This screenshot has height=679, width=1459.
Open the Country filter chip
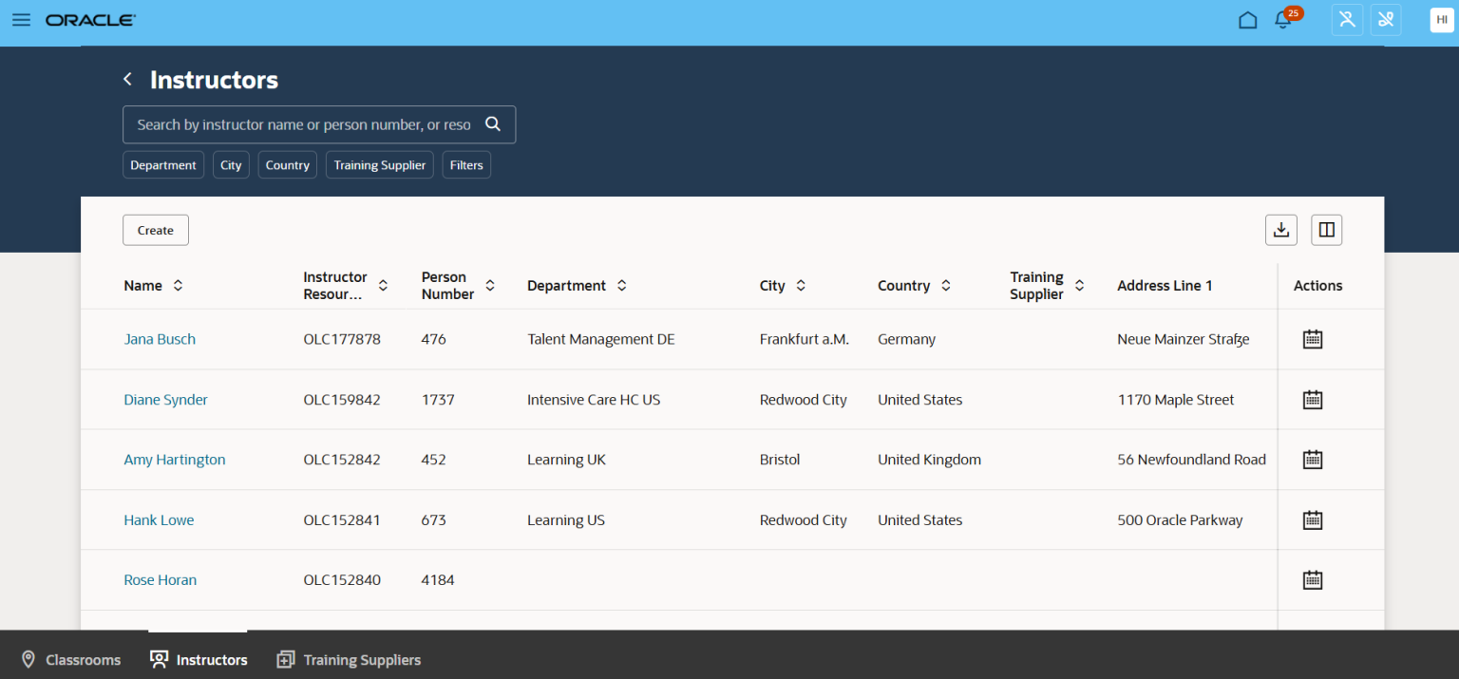click(x=287, y=164)
